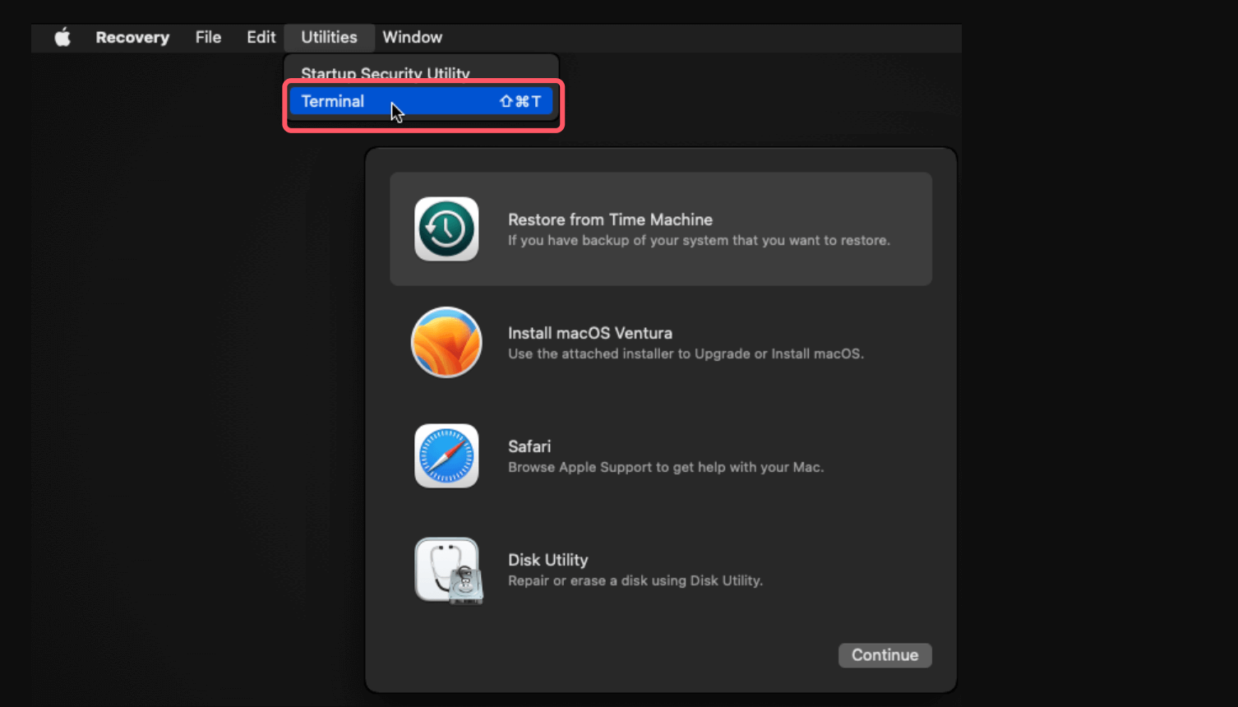The height and width of the screenshot is (707, 1238).
Task: Click the 'Repair or erase a disk' description
Action: pos(635,580)
